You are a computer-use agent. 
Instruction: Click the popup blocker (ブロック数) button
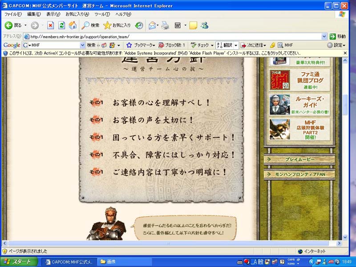coord(172,45)
